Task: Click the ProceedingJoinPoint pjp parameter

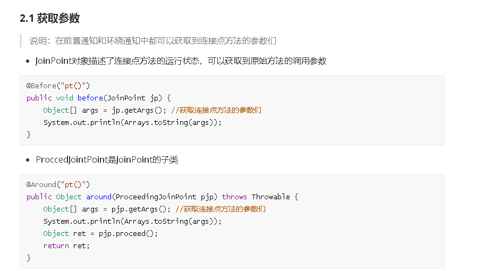Action: click(x=165, y=197)
